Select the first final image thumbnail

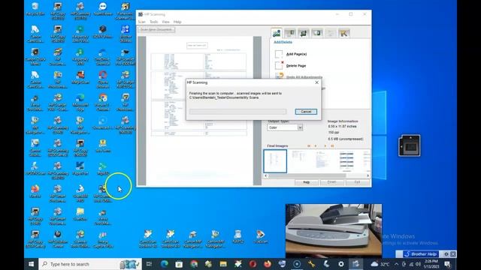coord(275,161)
